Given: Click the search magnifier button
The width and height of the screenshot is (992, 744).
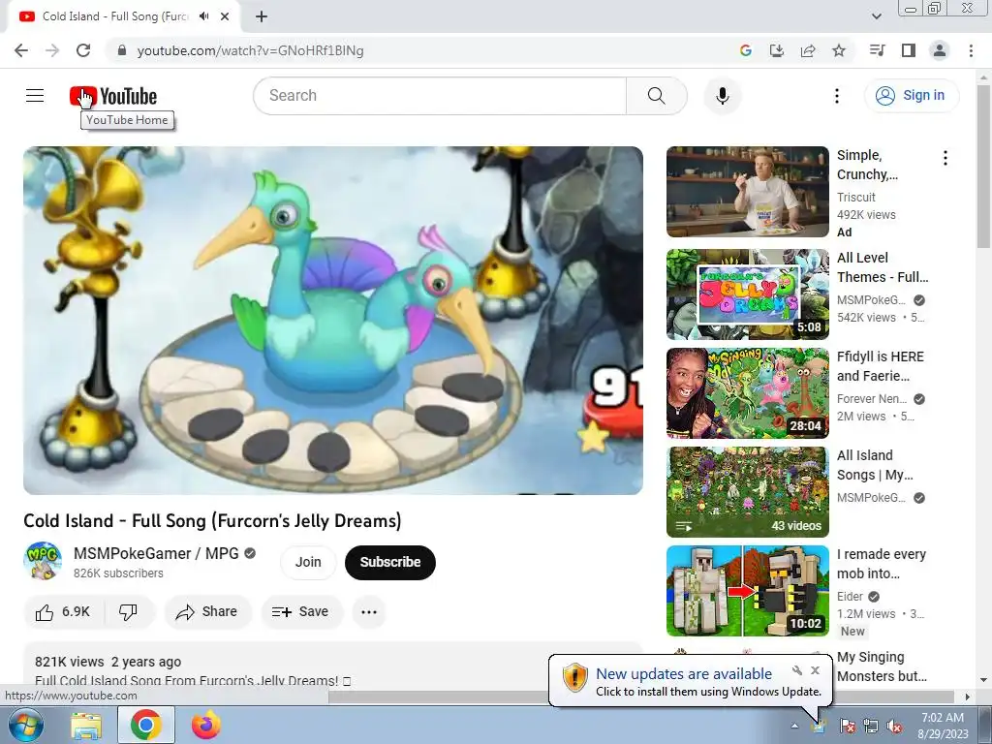Looking at the screenshot, I should click(657, 96).
